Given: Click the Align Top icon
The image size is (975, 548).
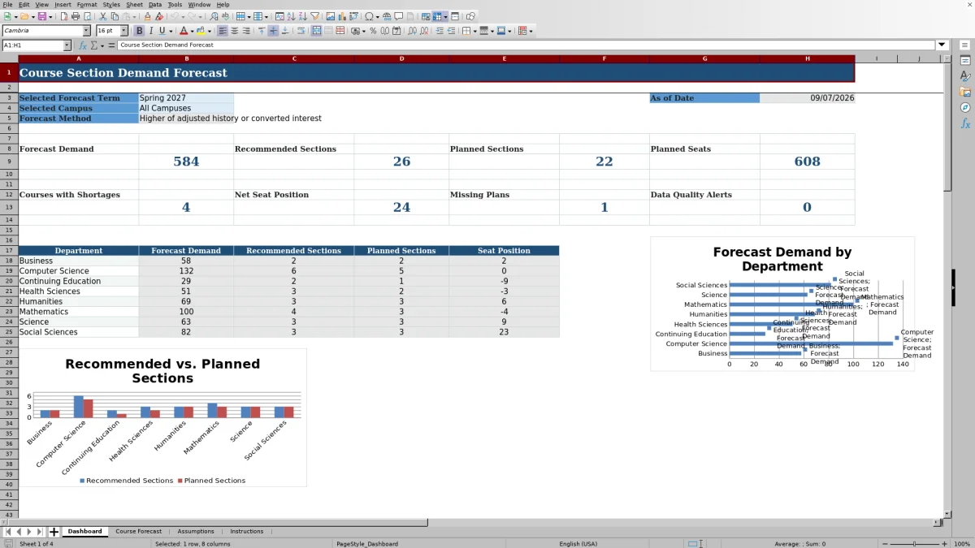Looking at the screenshot, I should click(262, 31).
